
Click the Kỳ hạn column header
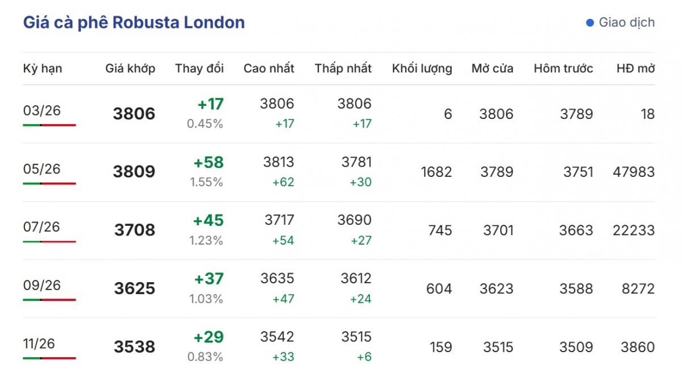(x=43, y=69)
